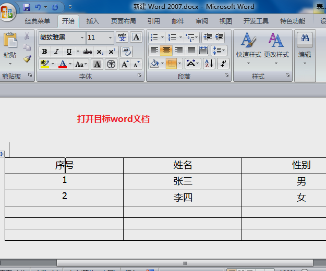
Task: Open the font size dropdown
Action: pos(110,38)
